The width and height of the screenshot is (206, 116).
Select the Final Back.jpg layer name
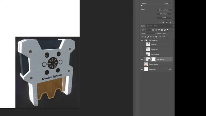160,59
